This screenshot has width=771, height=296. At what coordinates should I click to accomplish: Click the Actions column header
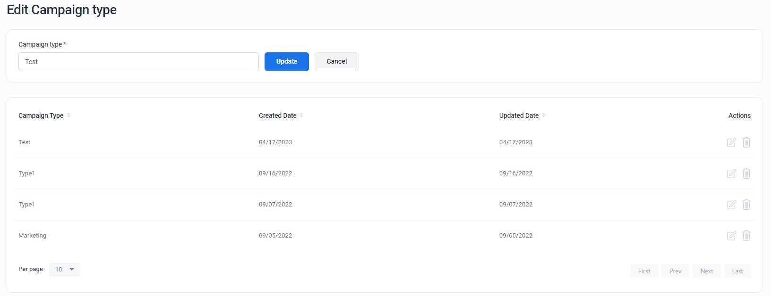coord(739,115)
